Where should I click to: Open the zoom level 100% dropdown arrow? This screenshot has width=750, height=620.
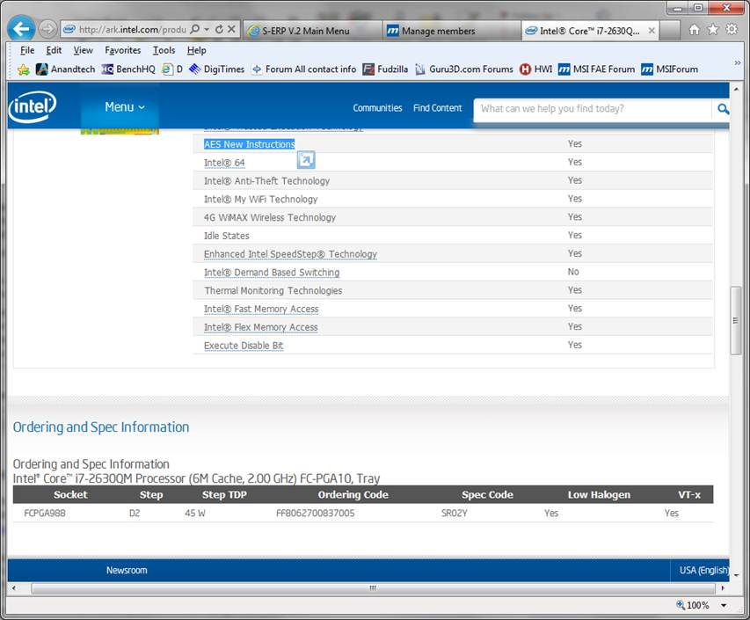point(724,605)
